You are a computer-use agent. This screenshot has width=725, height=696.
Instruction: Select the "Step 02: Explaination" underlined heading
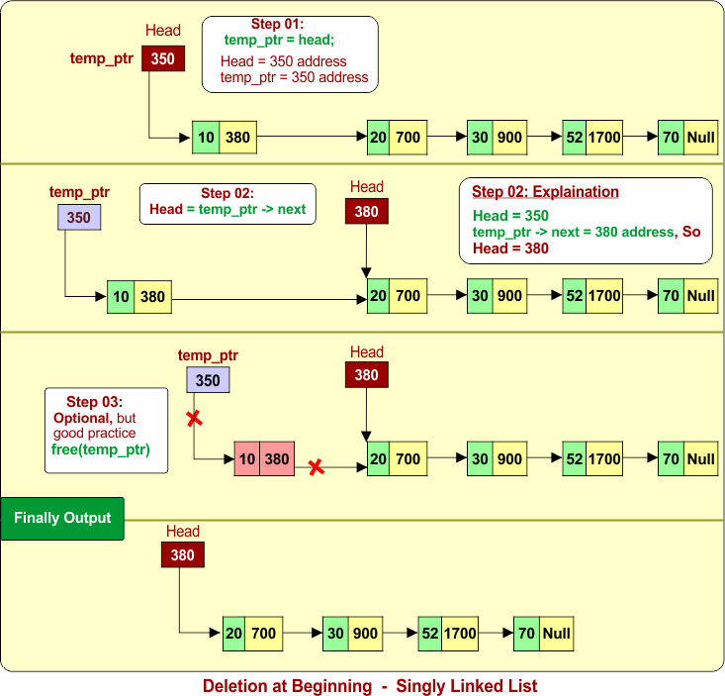pyautogui.click(x=545, y=192)
